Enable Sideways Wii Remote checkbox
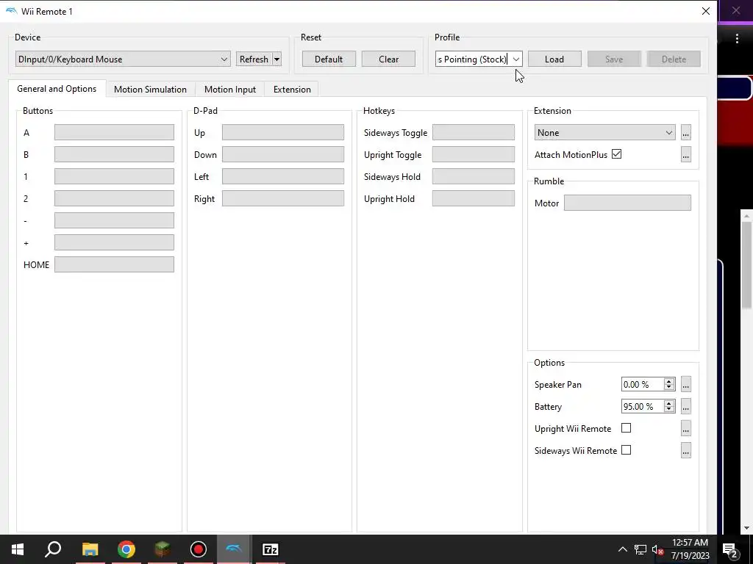 click(x=627, y=450)
